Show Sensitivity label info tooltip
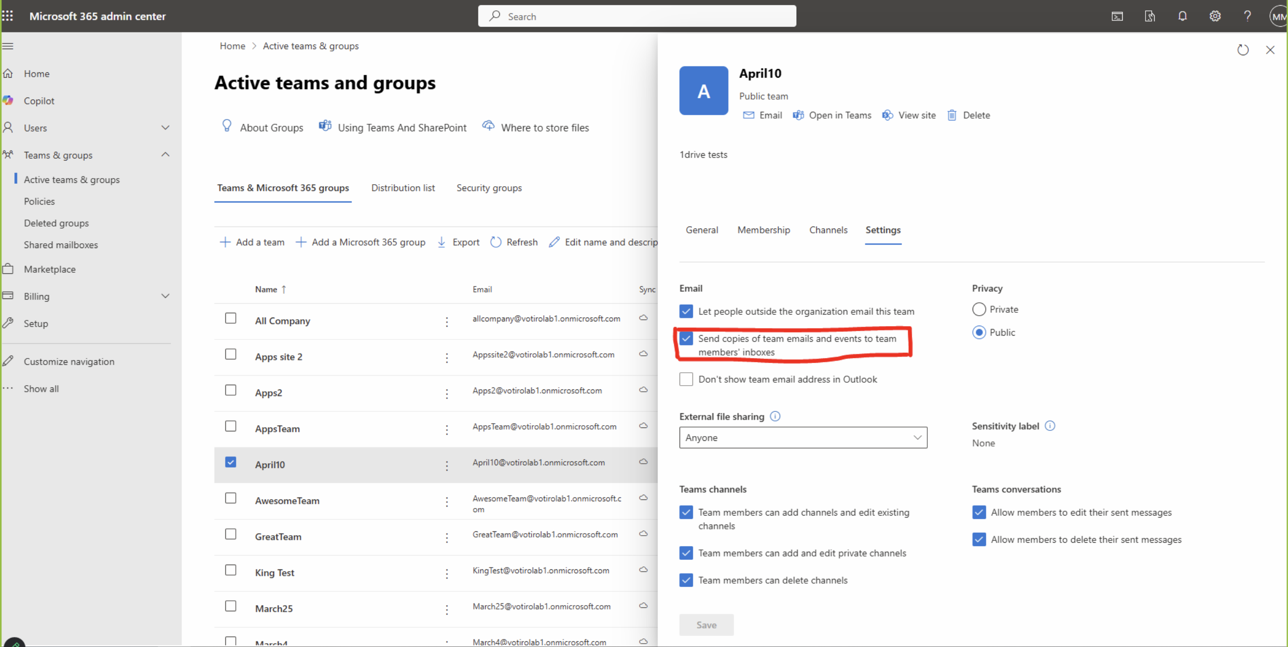Image resolution: width=1288 pixels, height=647 pixels. point(1050,426)
